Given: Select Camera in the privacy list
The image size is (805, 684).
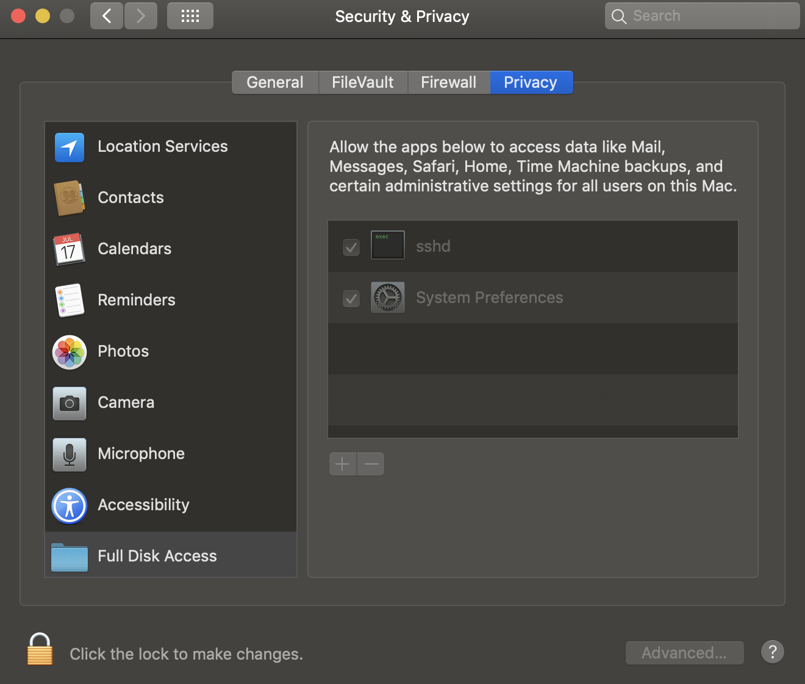Looking at the screenshot, I should coord(171,403).
